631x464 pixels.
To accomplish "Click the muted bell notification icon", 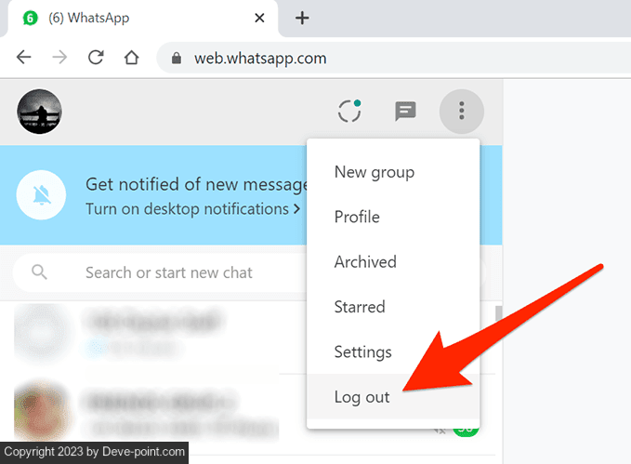I will tap(42, 195).
